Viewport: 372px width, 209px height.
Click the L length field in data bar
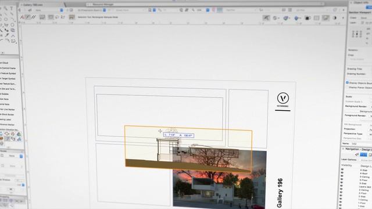pos(173,135)
